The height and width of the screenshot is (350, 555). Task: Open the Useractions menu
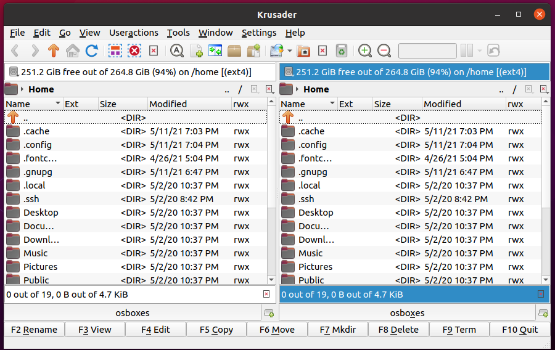pyautogui.click(x=133, y=33)
